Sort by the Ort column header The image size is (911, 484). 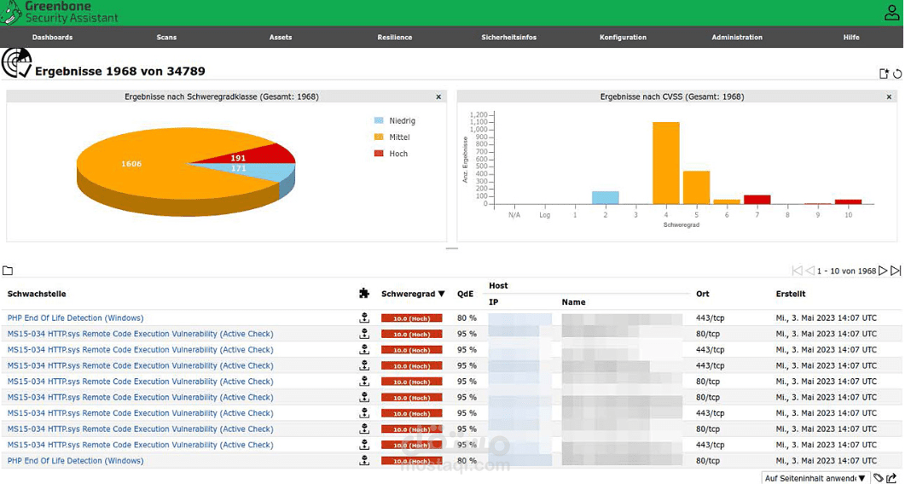[702, 294]
